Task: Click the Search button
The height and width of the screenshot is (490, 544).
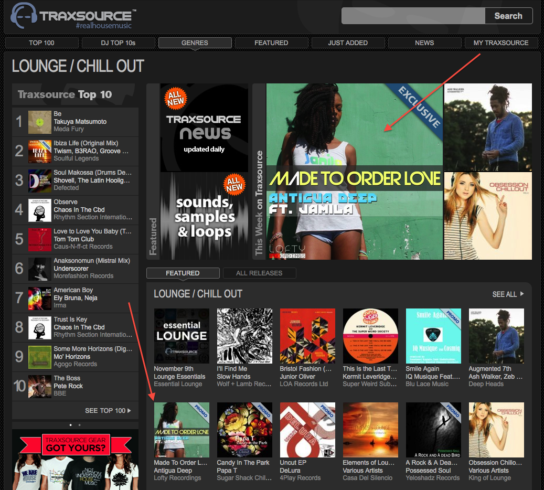Action: (508, 16)
